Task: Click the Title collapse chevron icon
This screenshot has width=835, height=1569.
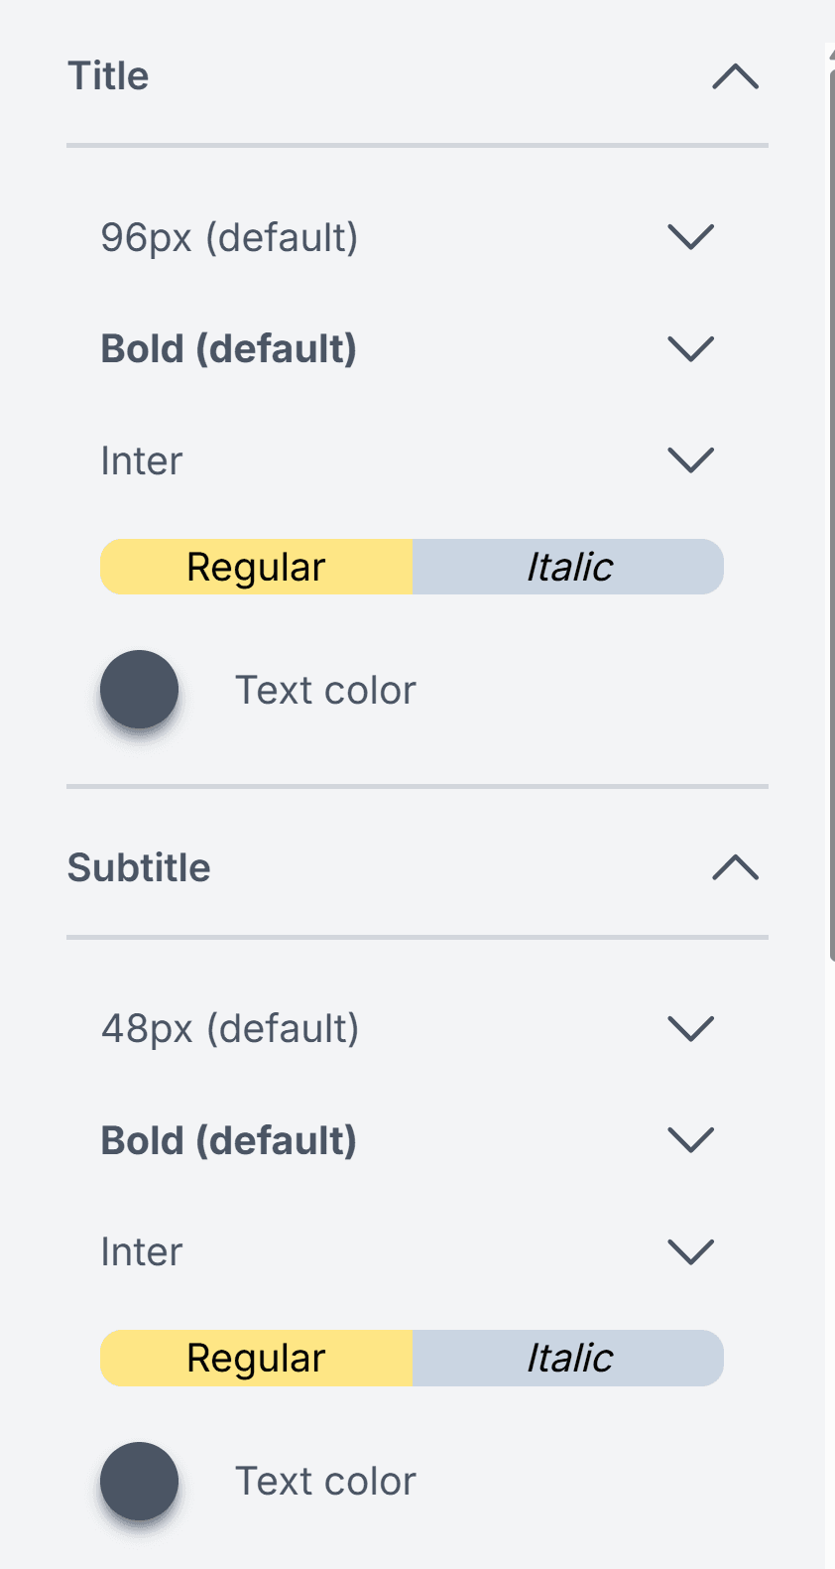Action: point(734,77)
